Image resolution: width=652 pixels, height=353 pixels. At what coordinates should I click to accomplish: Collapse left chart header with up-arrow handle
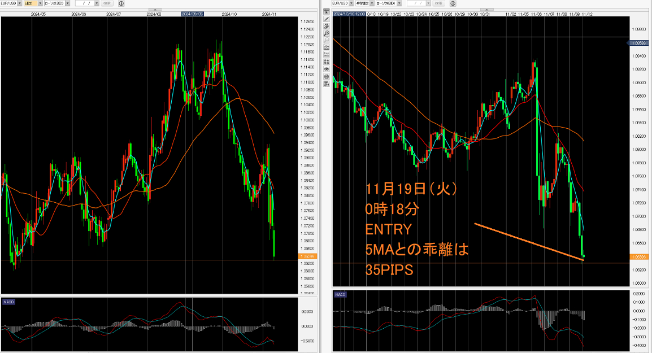[155, 10]
